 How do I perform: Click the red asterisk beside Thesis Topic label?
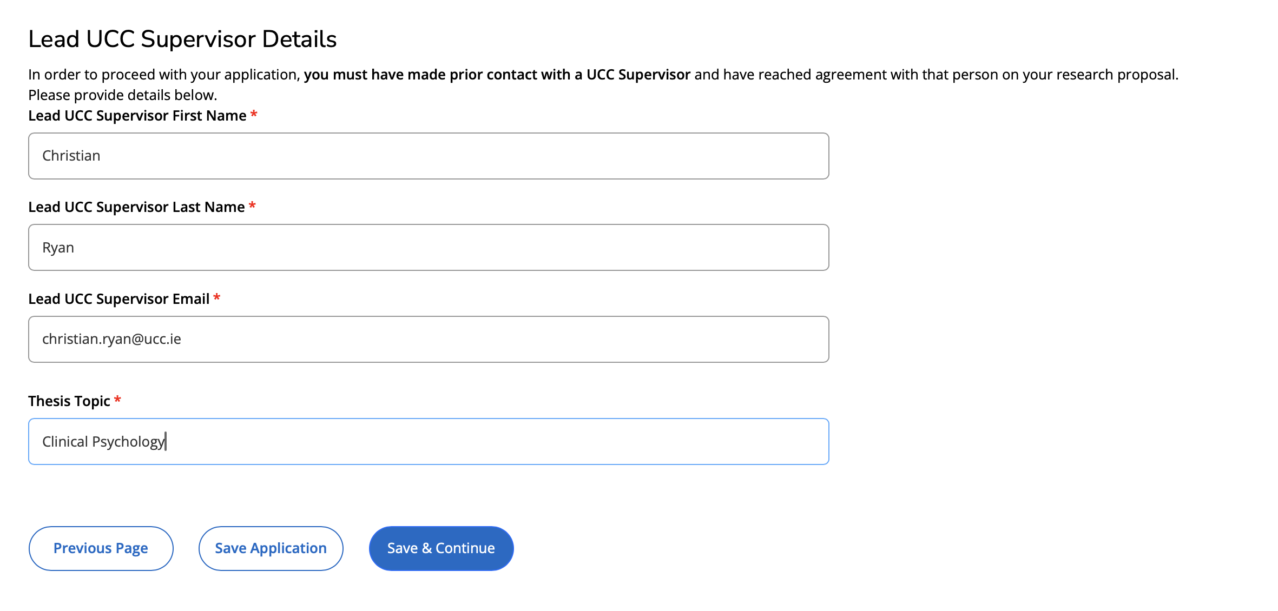click(x=117, y=400)
